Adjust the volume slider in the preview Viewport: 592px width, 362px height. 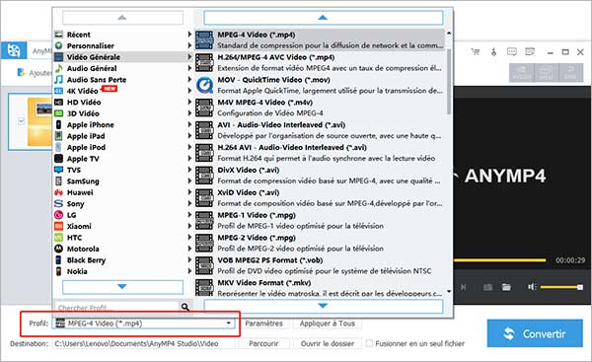[x=561, y=287]
